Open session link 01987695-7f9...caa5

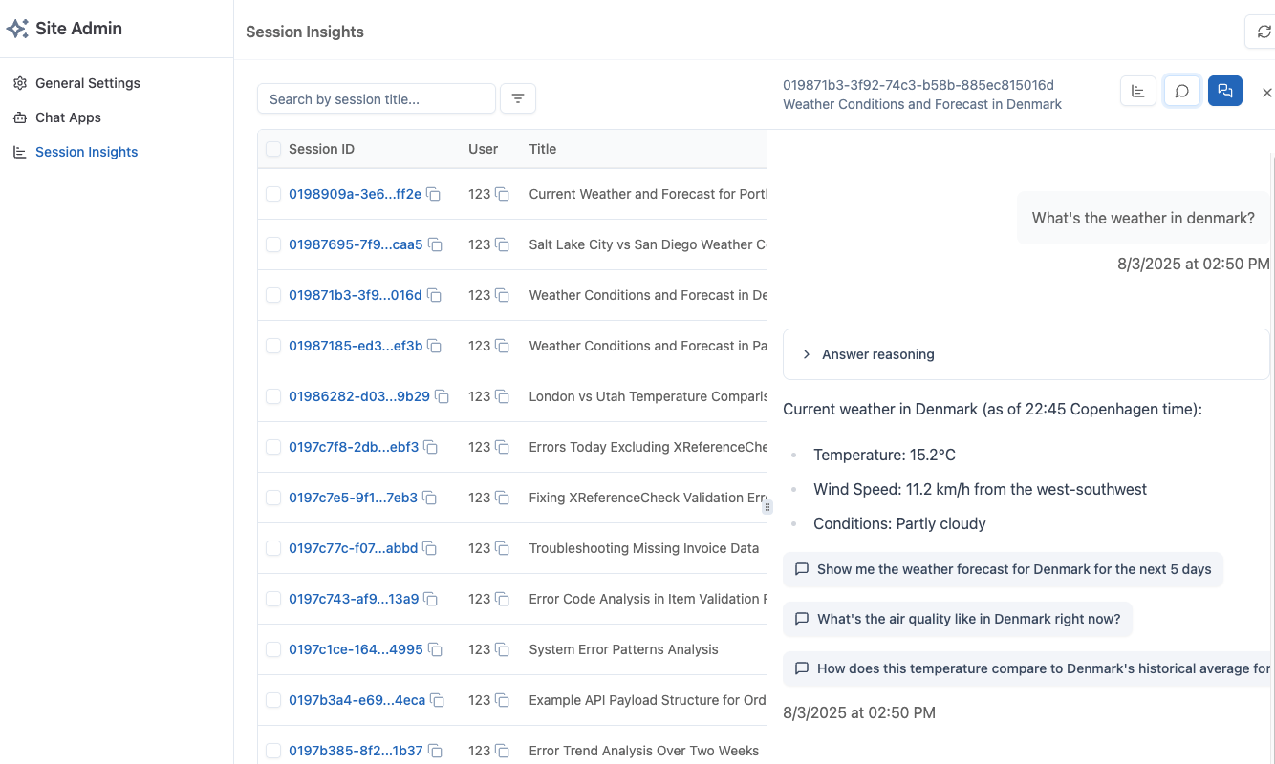(356, 244)
